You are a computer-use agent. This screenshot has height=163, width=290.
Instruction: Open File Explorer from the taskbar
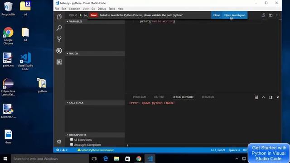[x=116, y=158]
